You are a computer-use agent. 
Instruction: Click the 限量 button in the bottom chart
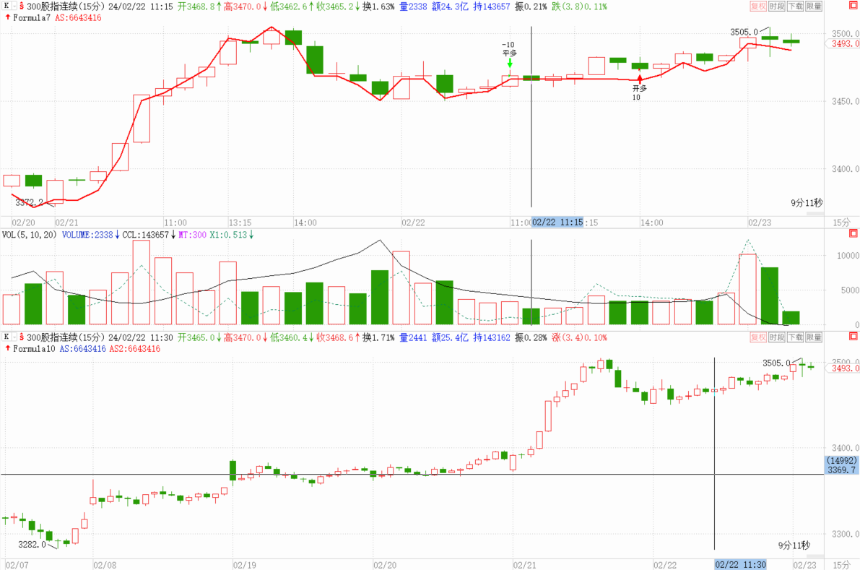tap(814, 337)
